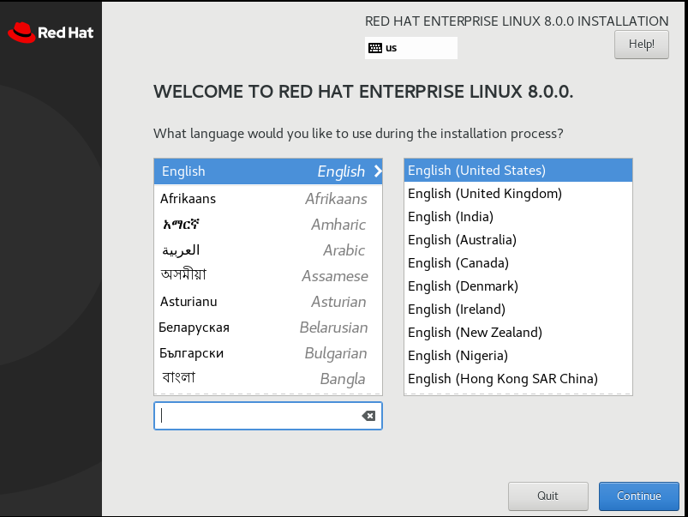Click the Continue button
This screenshot has width=688, height=517.
pos(638,496)
